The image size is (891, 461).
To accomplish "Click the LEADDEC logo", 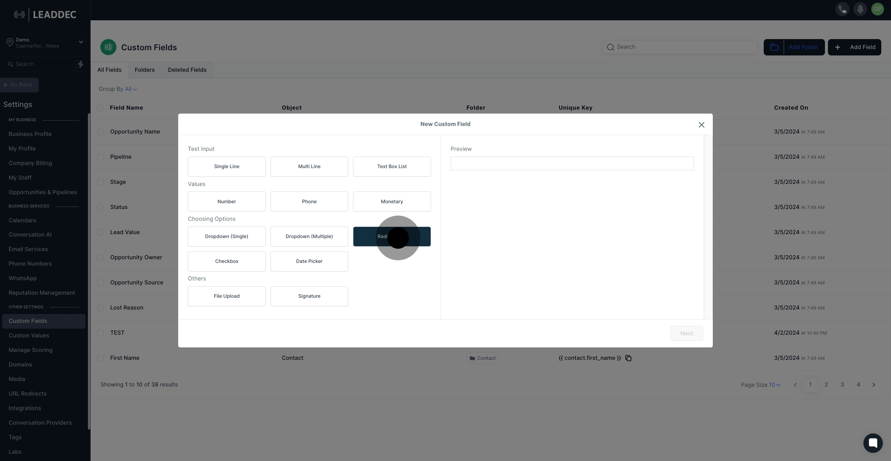I will tap(45, 15).
